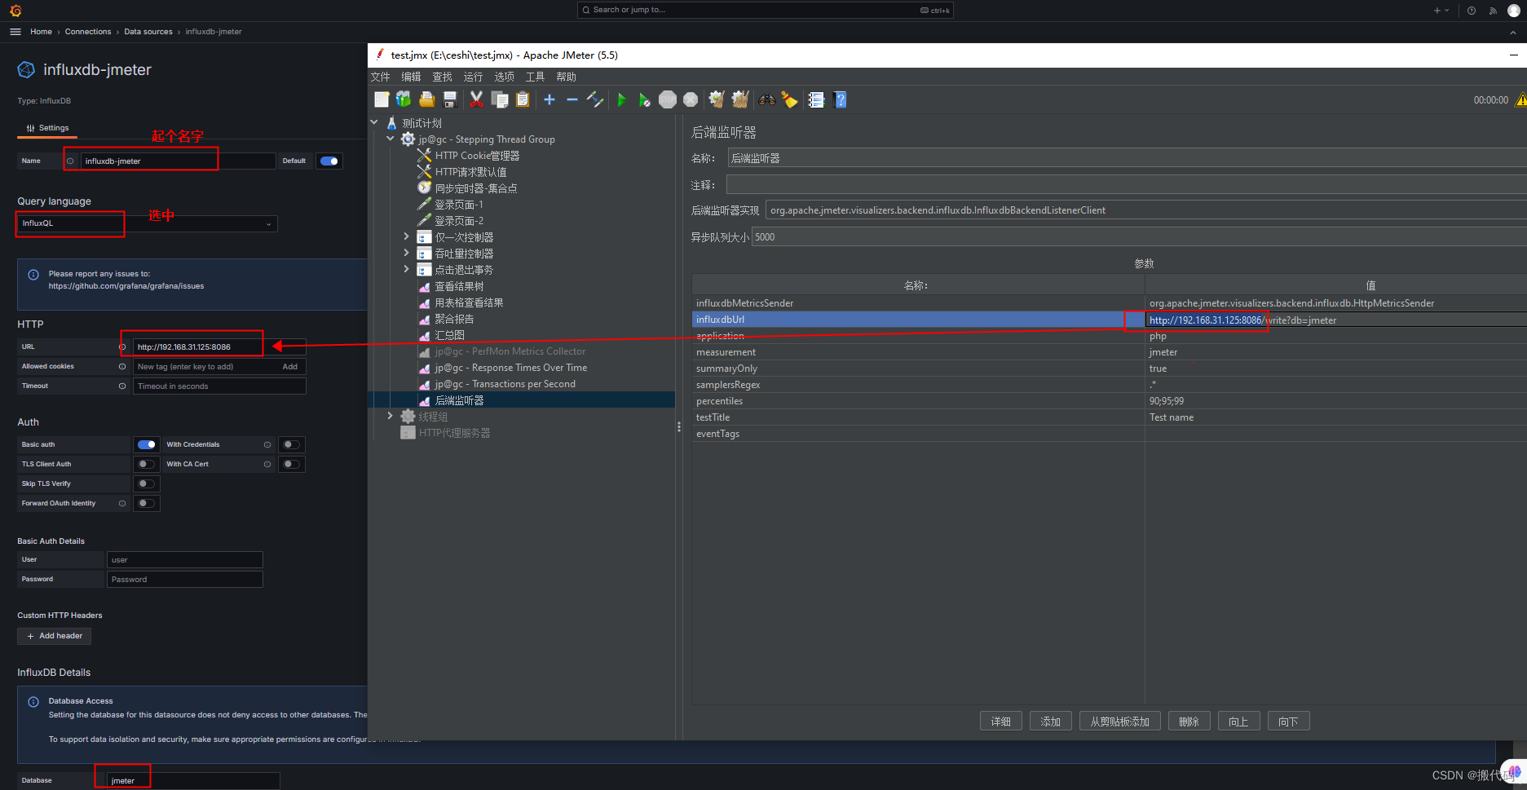Viewport: 1527px width, 790px height.
Task: Toggle the With CA Cert switch
Action: pyautogui.click(x=291, y=464)
